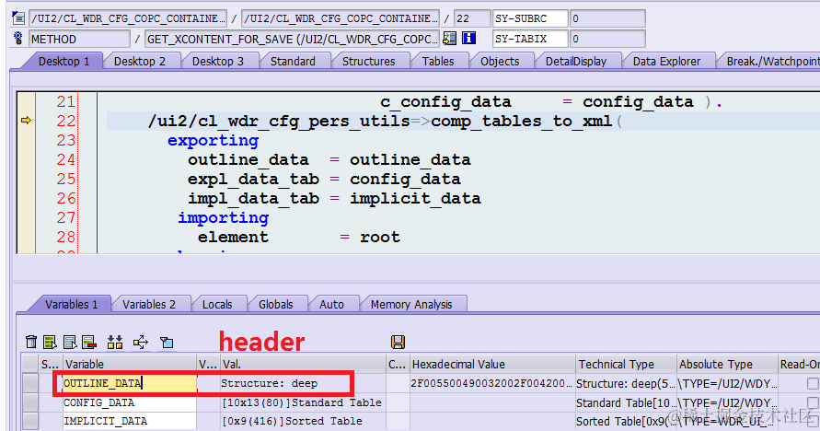Click the OUTLINE_DATA variable cell
820x431 pixels.
click(x=129, y=383)
